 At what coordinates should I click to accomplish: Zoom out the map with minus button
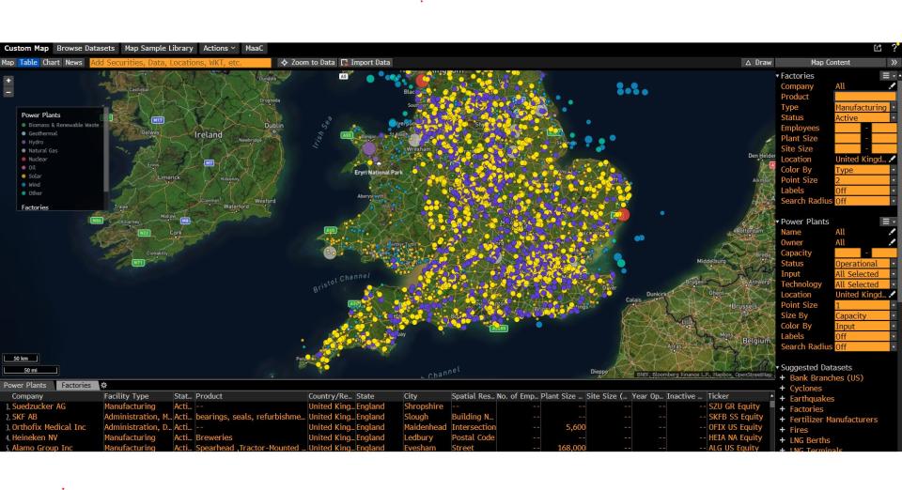coord(8,92)
